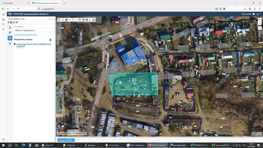This screenshot has height=148, width=263.
Task: Click the trash delete icon in map toolbar
Action: click(73, 20)
